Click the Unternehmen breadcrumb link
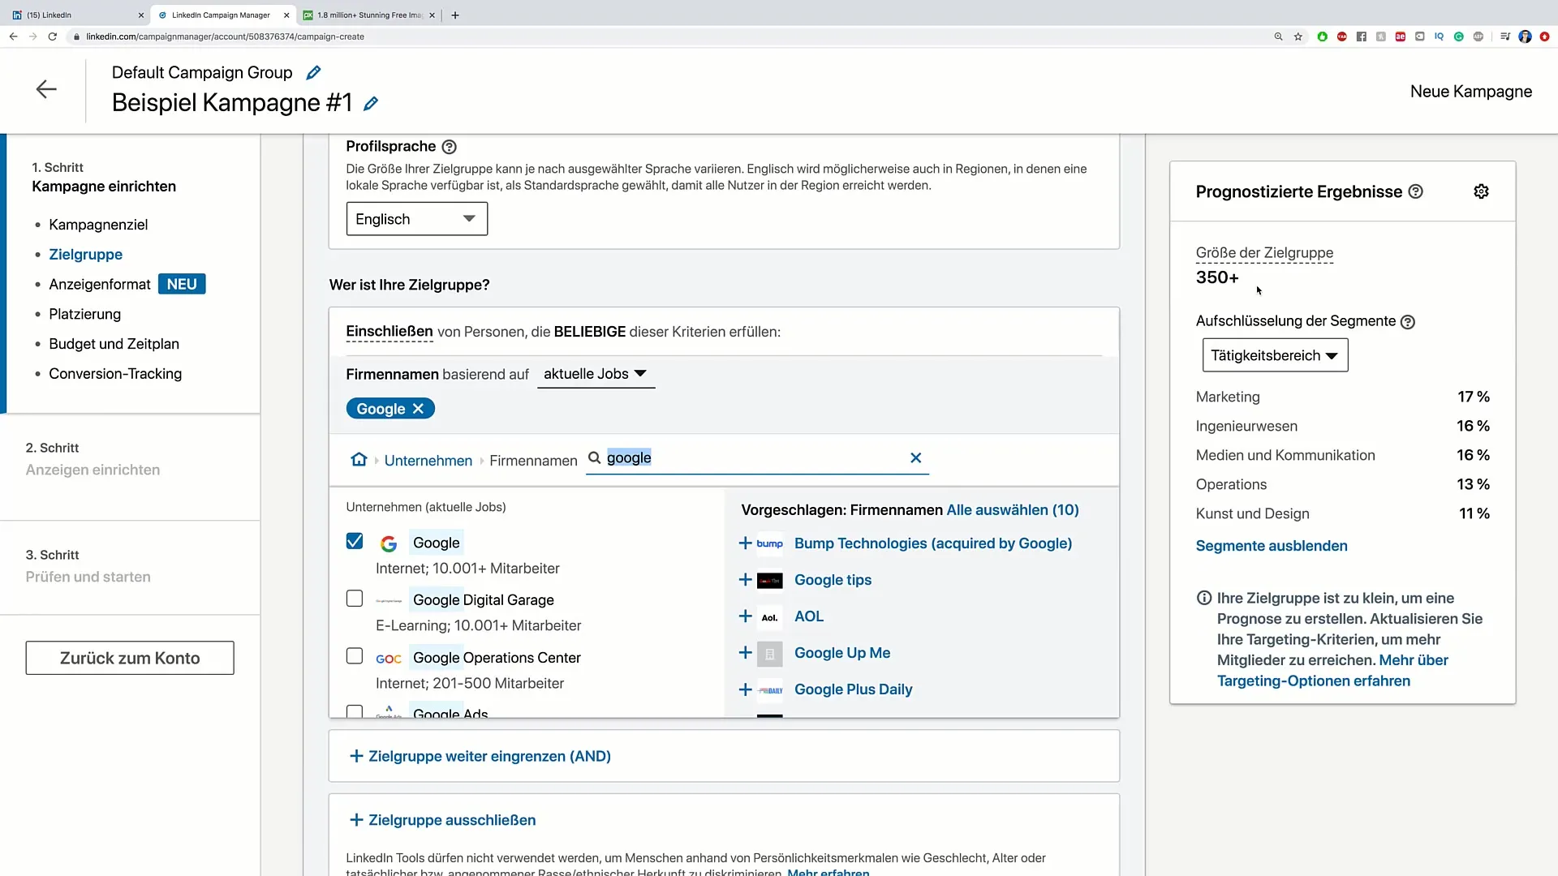 click(x=428, y=461)
